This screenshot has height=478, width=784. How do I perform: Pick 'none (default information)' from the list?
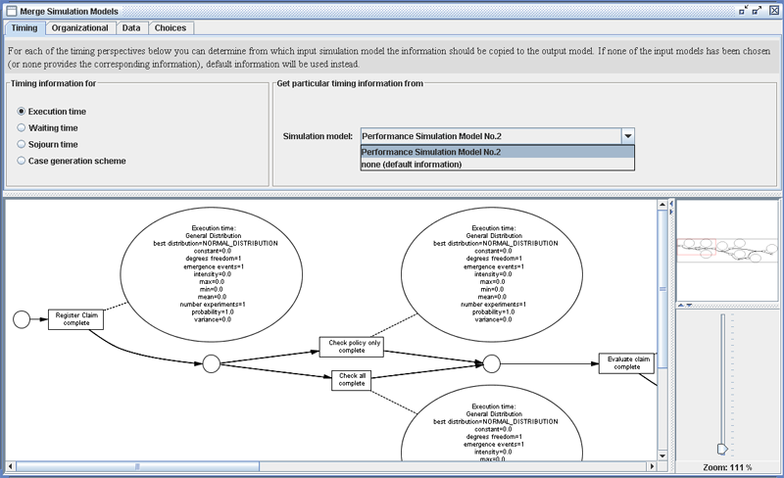click(412, 165)
